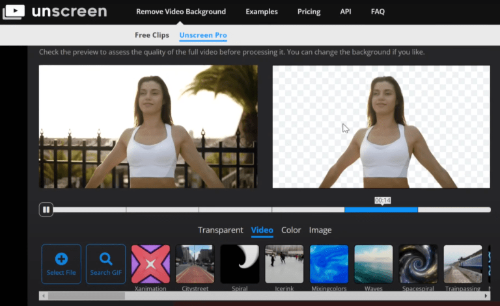Apply the Mixingcolors background
The width and height of the screenshot is (500, 306).
(x=329, y=264)
